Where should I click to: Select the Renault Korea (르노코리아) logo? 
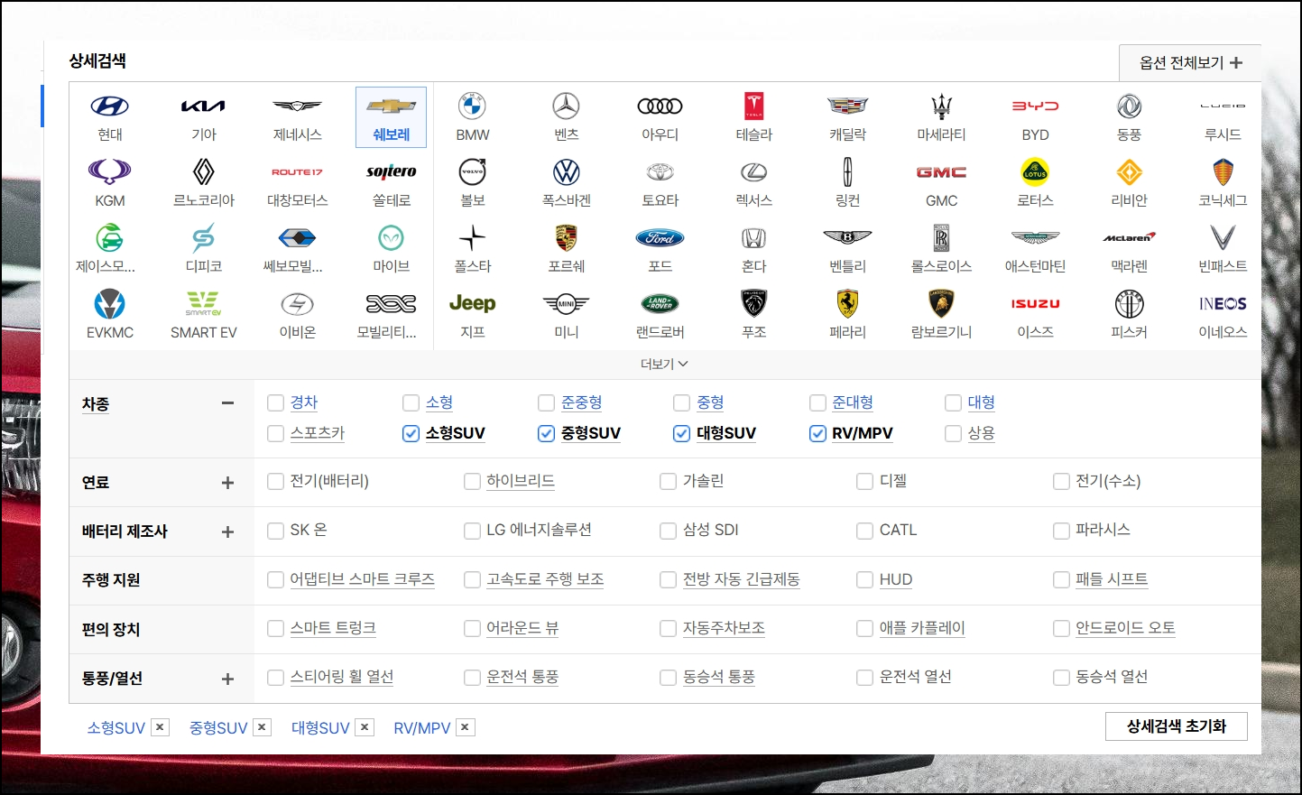pos(204,171)
